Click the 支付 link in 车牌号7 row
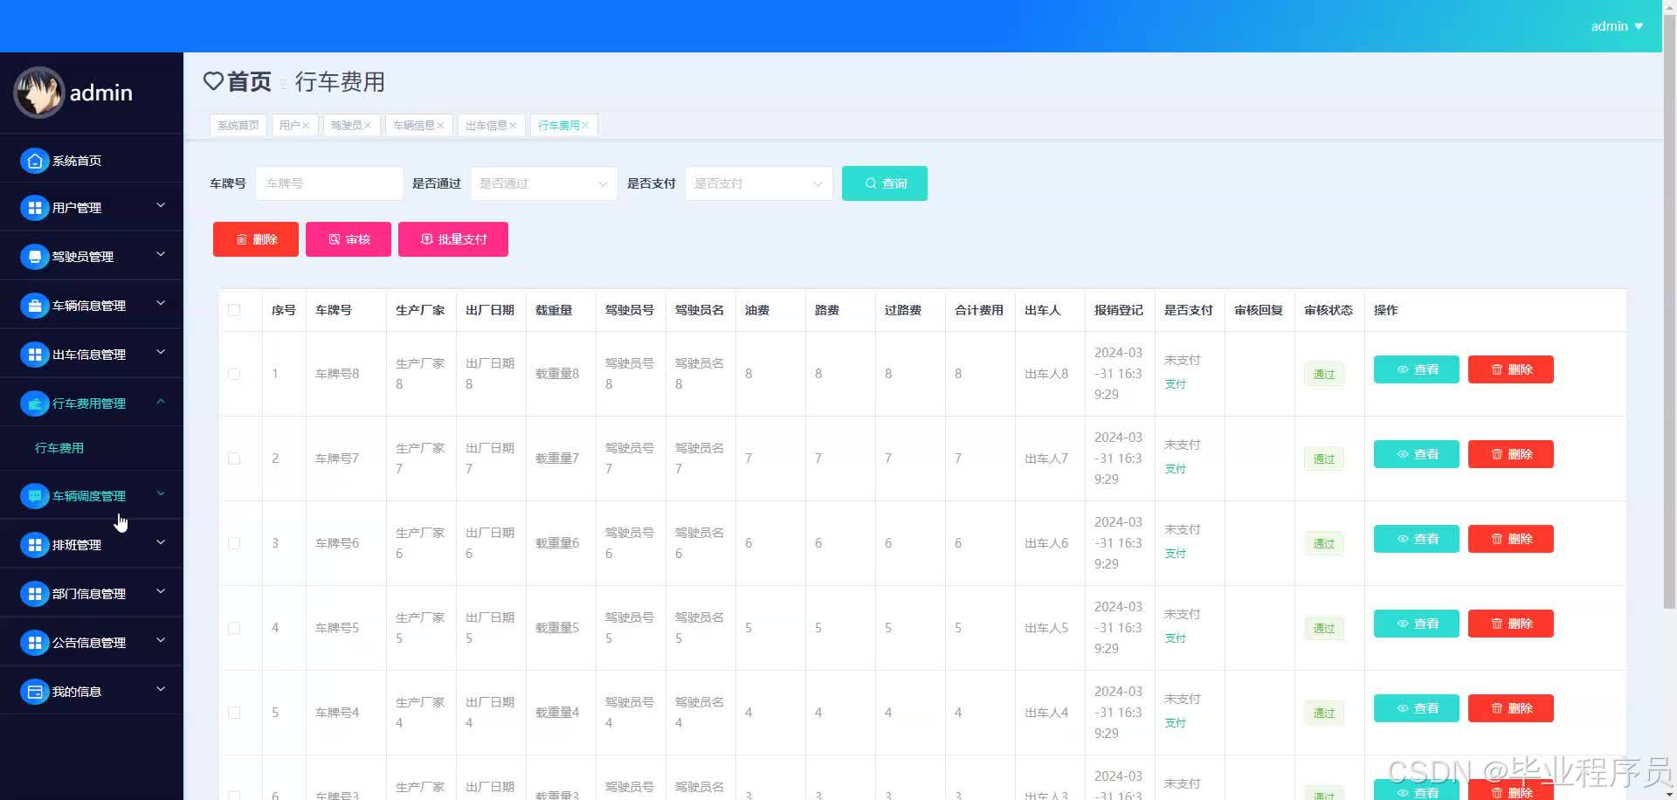Viewport: 1677px width, 800px height. [x=1176, y=469]
